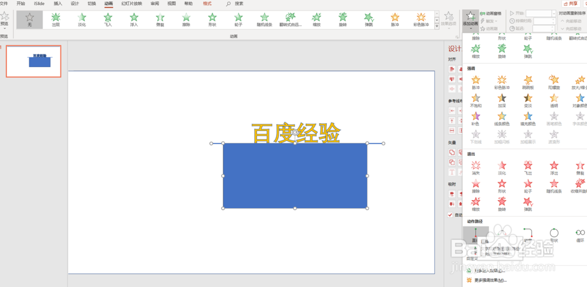The width and height of the screenshot is (587, 287).
Task: Open 更多强调效果 more emphasis effects
Action: point(487,280)
